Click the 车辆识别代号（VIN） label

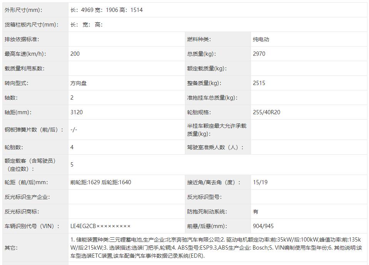point(32,226)
